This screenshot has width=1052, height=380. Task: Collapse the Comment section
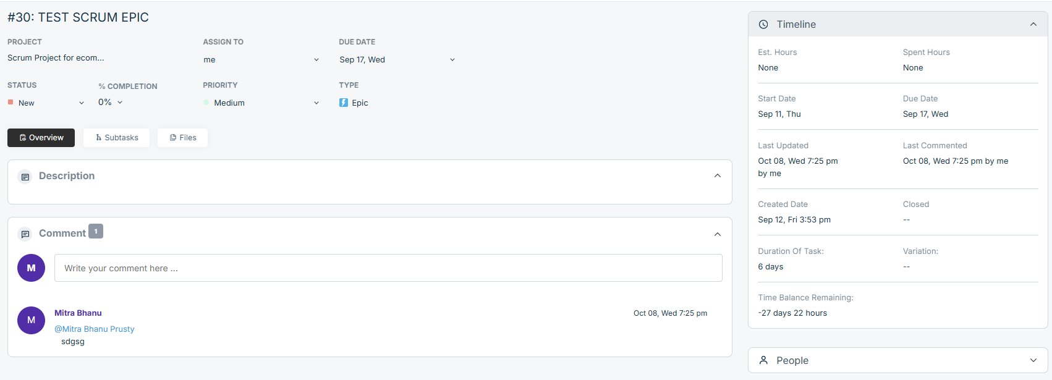coord(717,234)
